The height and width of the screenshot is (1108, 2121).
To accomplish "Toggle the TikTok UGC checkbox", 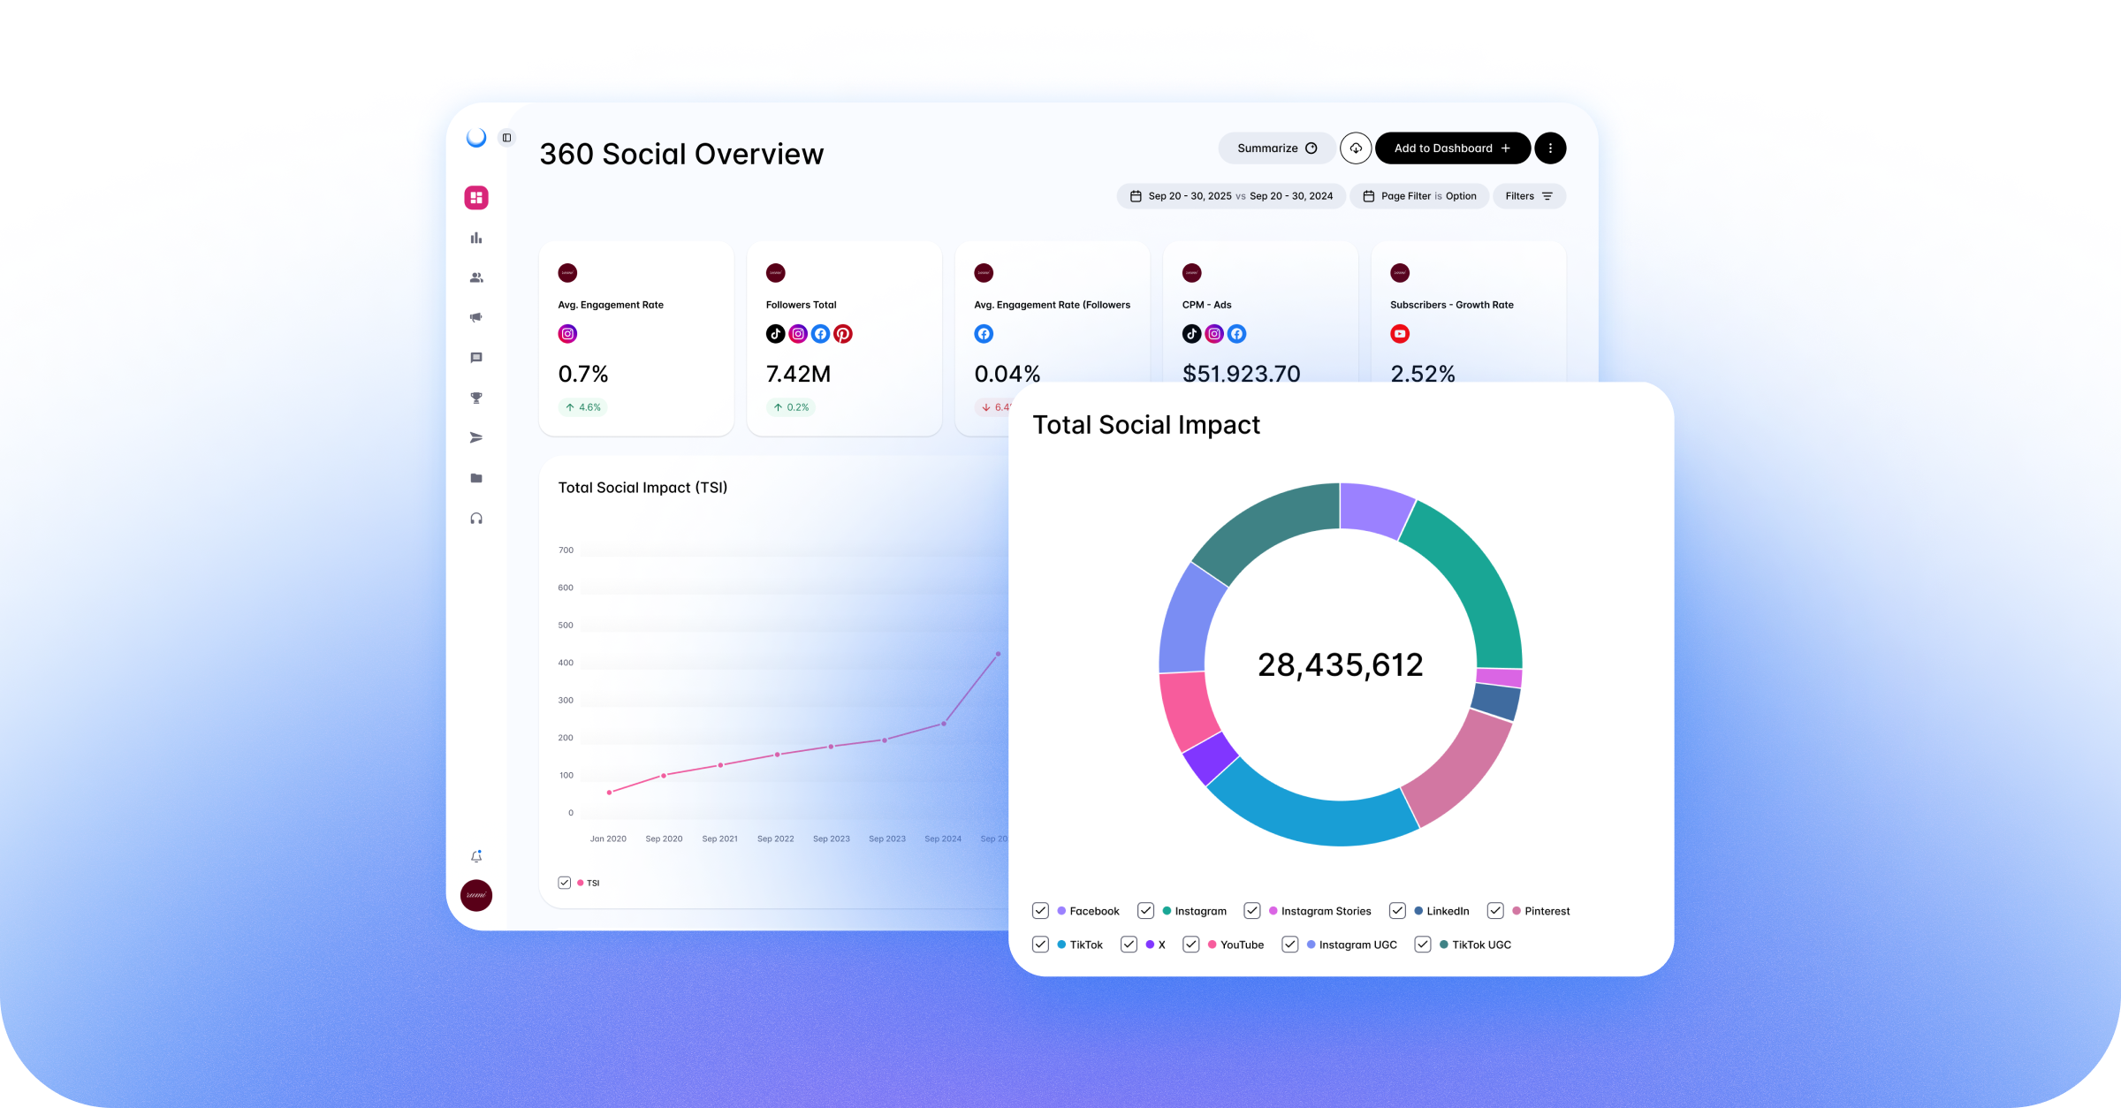I will pyautogui.click(x=1423, y=945).
